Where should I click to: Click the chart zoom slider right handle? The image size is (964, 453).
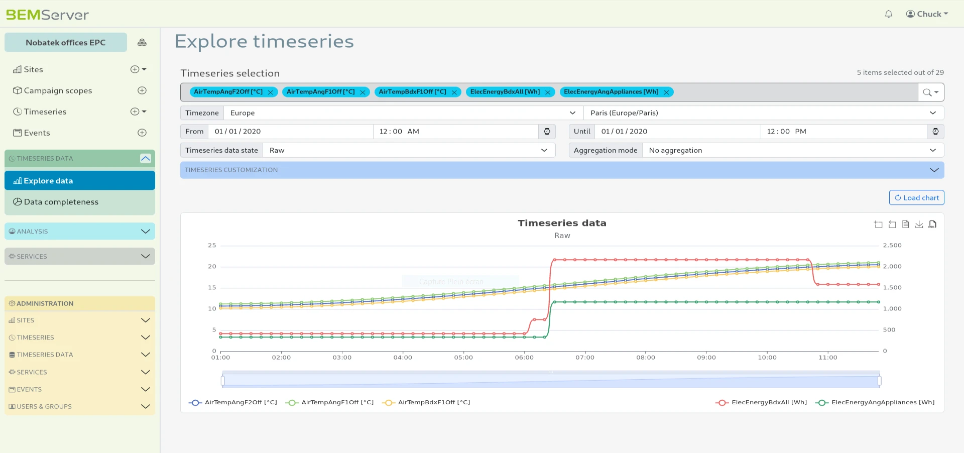click(x=880, y=381)
